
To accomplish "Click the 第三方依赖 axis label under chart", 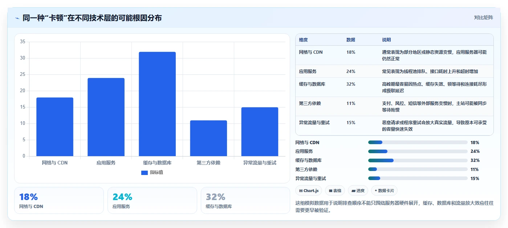I will (208, 163).
